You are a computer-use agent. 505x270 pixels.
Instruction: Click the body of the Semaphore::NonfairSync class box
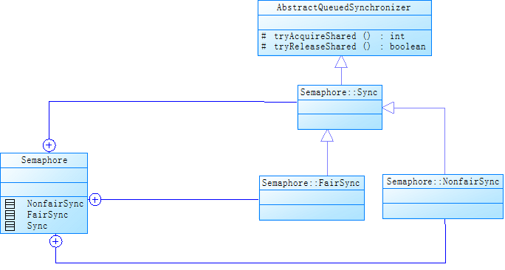443,204
